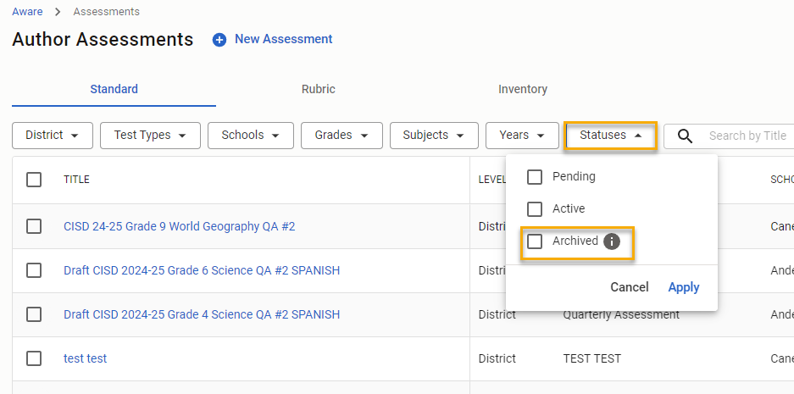Screen dimensions: 794x394
Task: Select the test test row checkbox
Action: (x=34, y=358)
